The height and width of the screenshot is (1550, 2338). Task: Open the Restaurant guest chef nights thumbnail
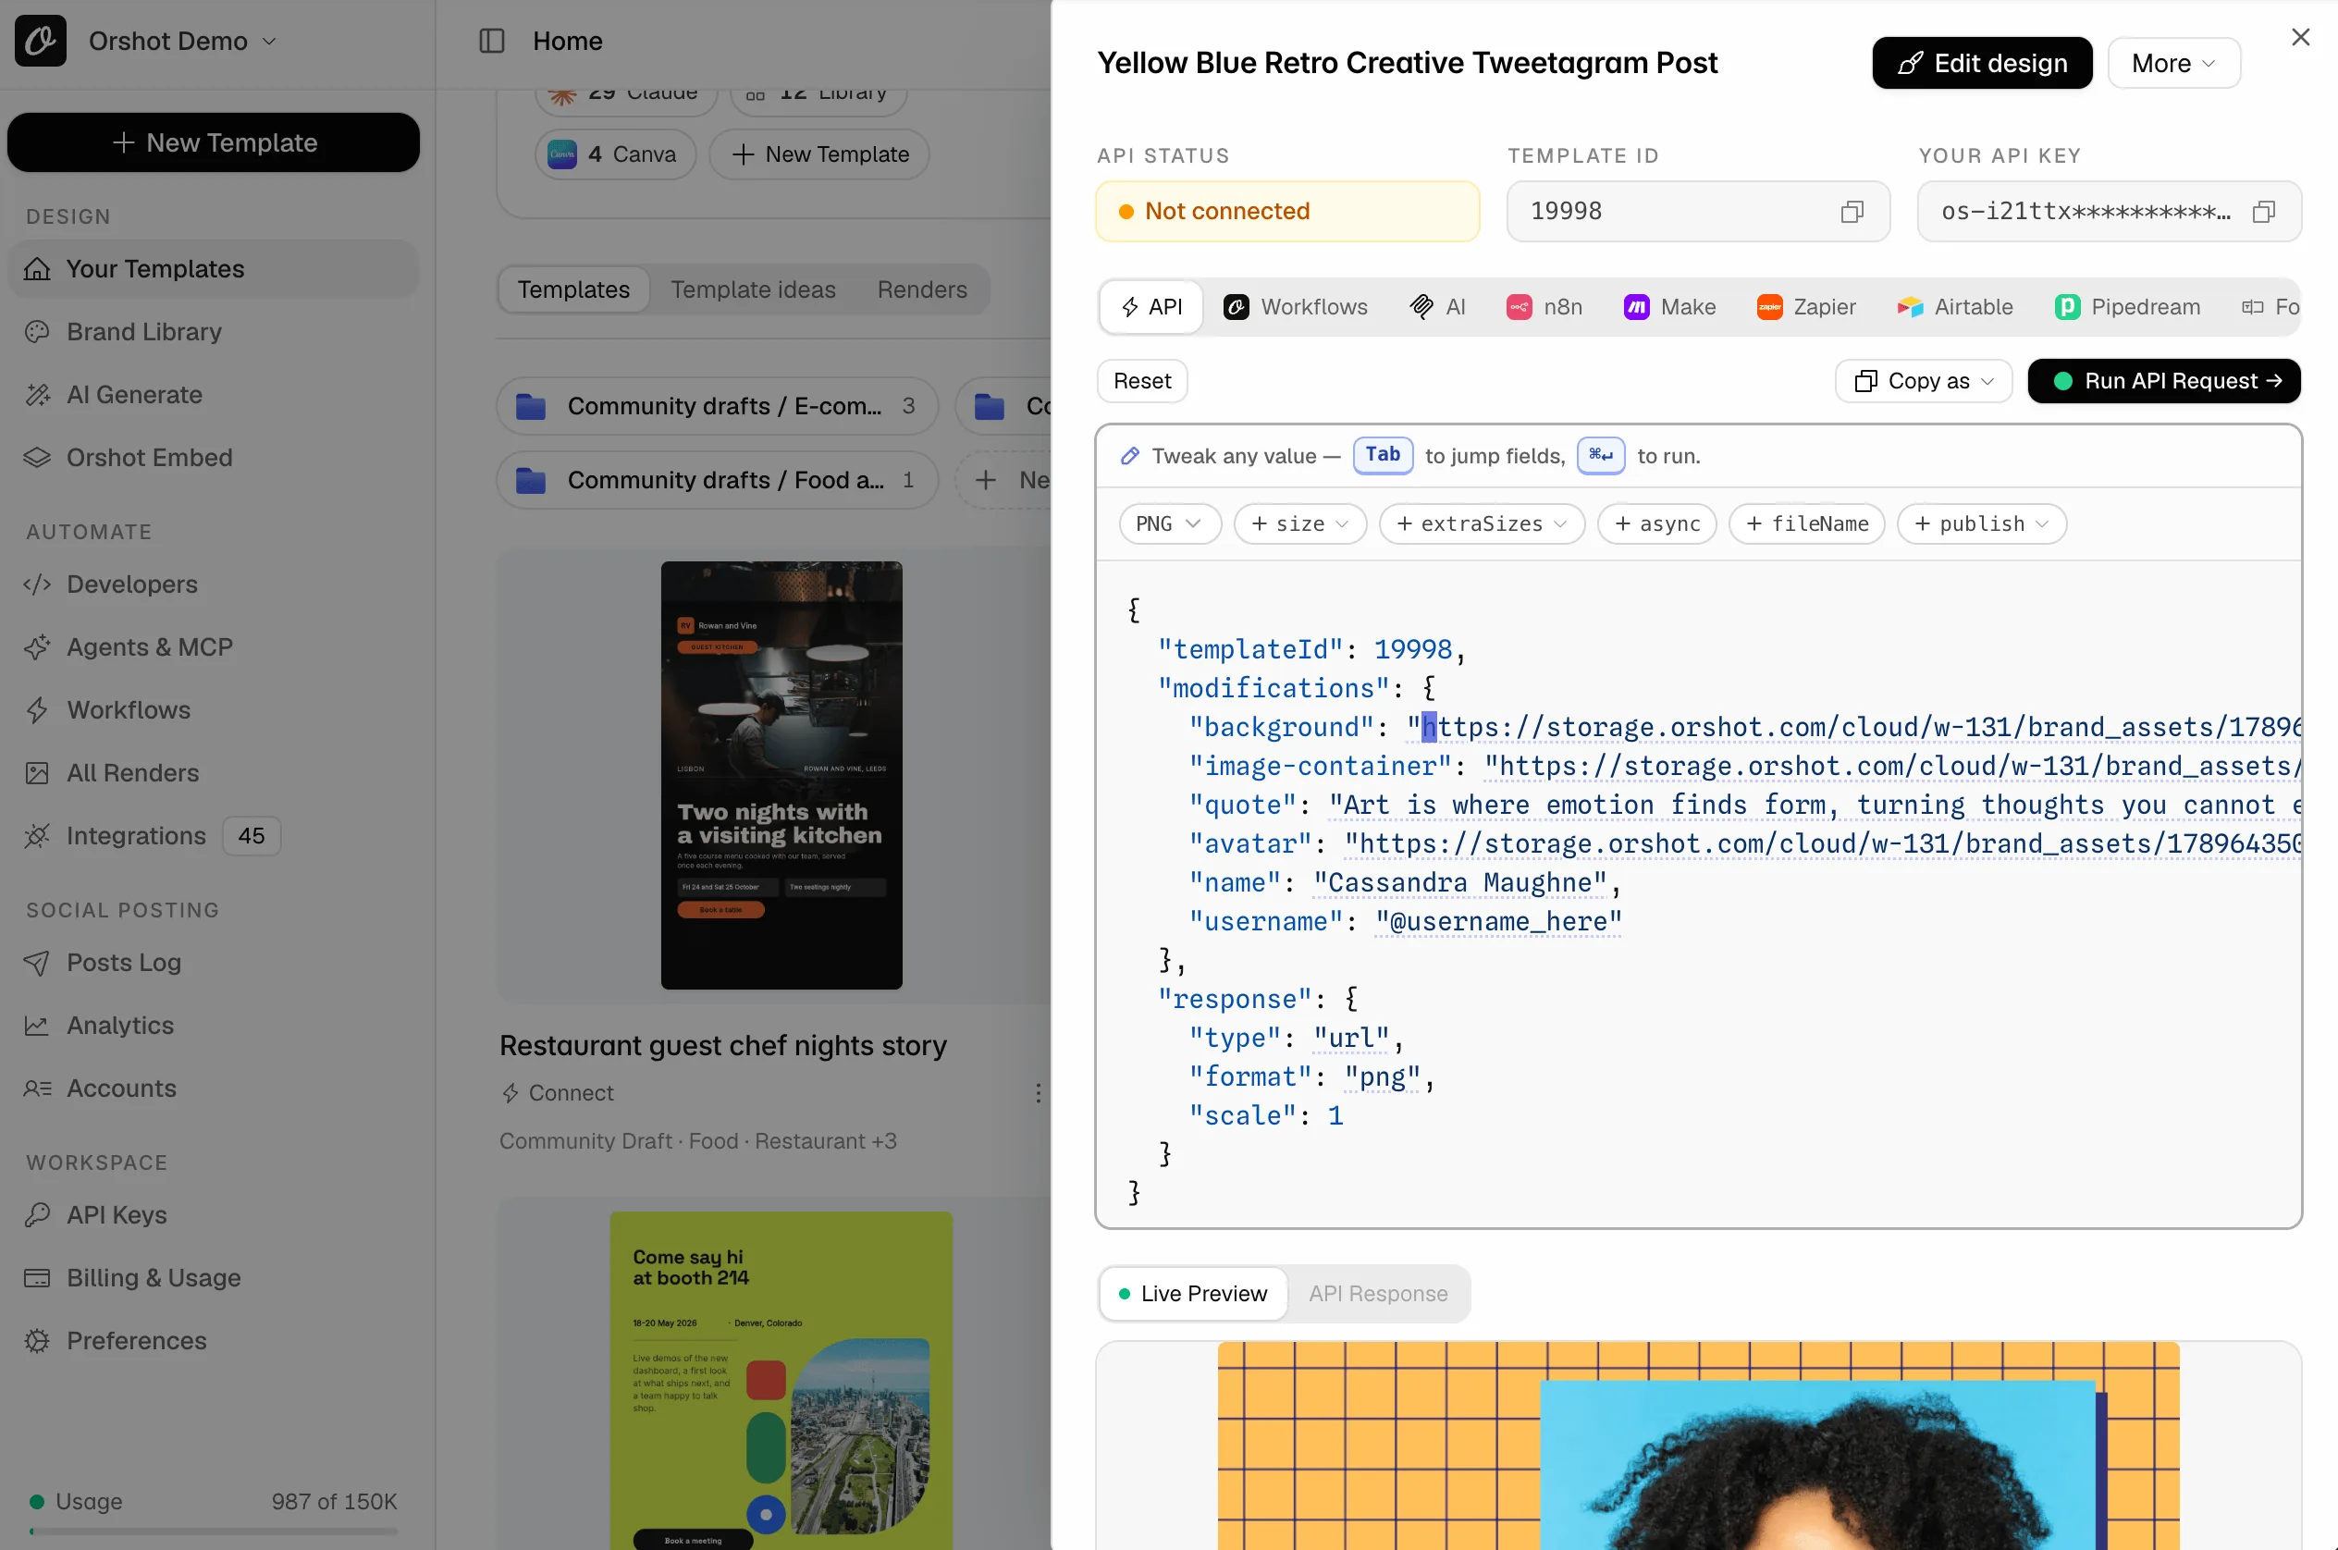tap(781, 776)
